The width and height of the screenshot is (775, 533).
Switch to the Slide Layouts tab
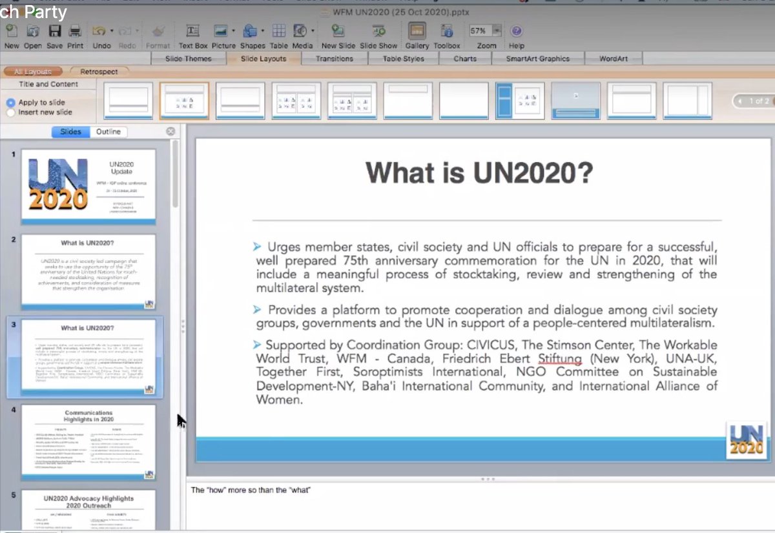[x=263, y=59]
